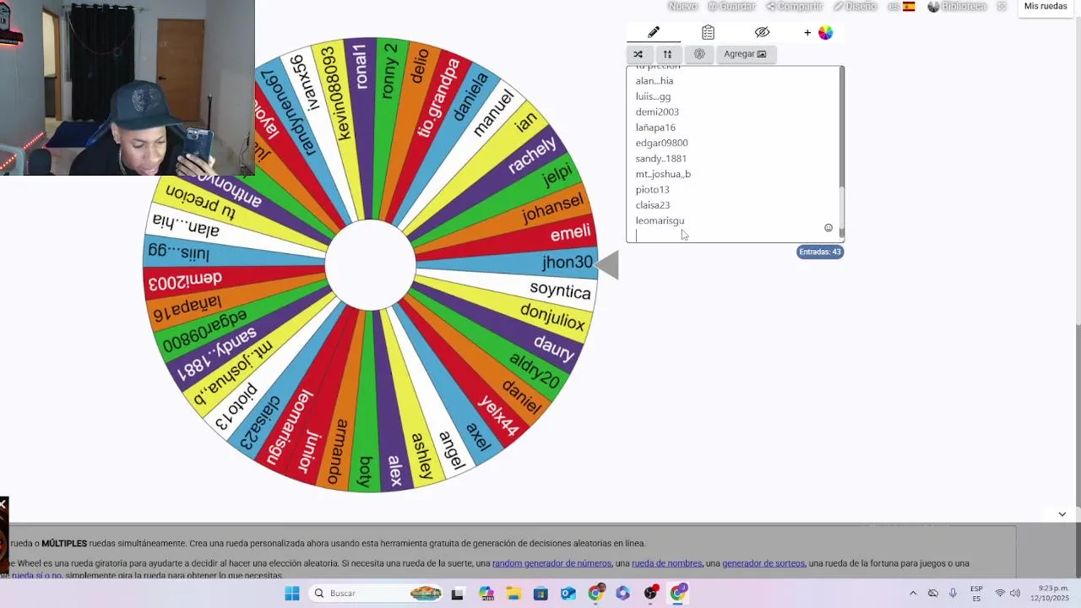The width and height of the screenshot is (1081, 608).
Task: Insert emoji with smiley icon
Action: (828, 228)
